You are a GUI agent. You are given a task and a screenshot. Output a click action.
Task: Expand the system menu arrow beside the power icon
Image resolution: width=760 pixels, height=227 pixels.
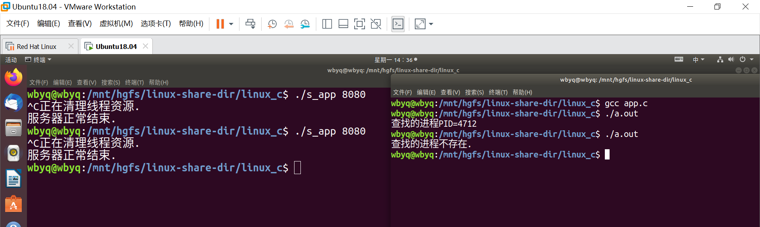coord(752,60)
